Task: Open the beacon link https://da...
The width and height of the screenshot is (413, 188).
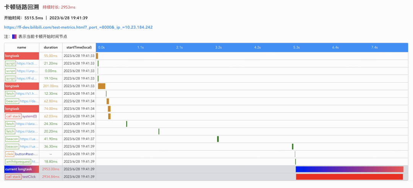Action: click(29, 101)
